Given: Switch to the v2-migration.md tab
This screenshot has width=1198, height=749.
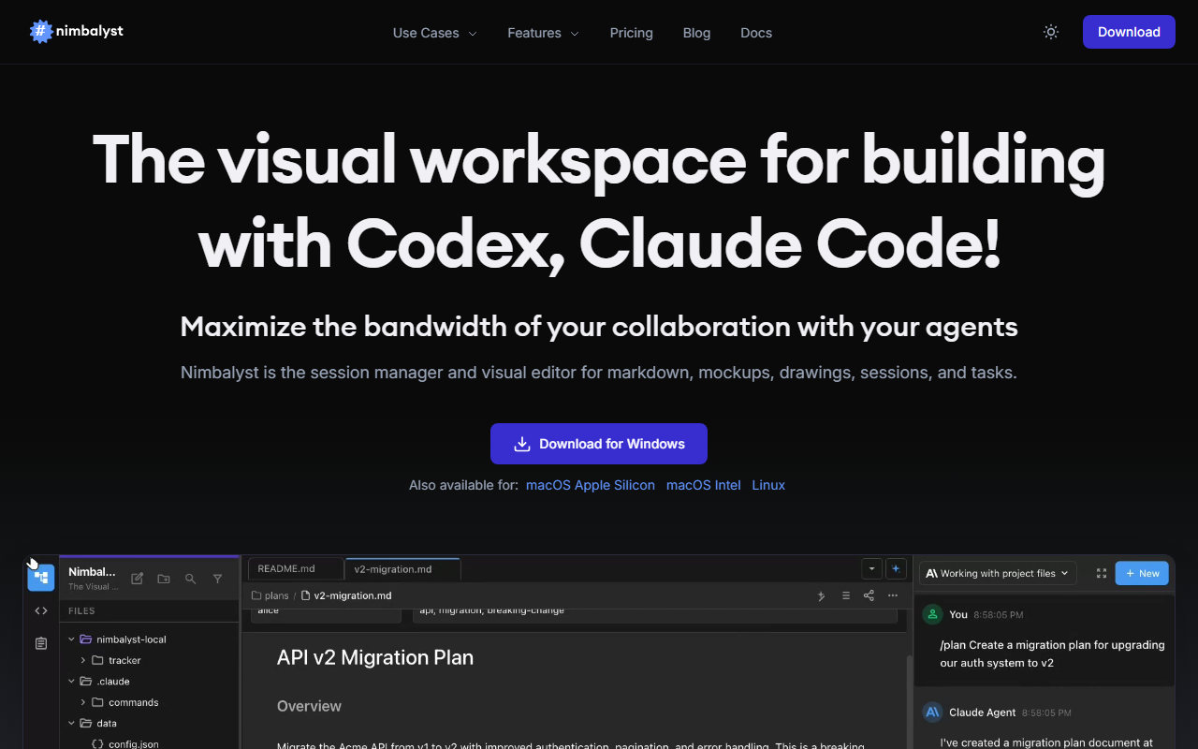Looking at the screenshot, I should coord(402,568).
